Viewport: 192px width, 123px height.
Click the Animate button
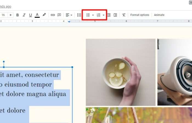pyautogui.click(x=159, y=15)
